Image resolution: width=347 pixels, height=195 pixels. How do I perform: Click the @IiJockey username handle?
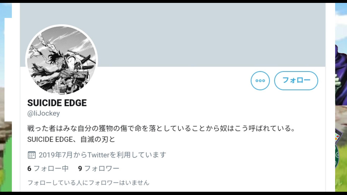[43, 113]
